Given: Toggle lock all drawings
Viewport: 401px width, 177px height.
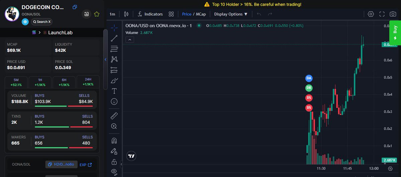Looking at the screenshot, I should [114, 162].
